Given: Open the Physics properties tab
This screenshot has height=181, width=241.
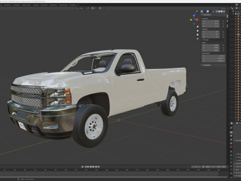Looking at the screenshot, I should click(231, 162).
